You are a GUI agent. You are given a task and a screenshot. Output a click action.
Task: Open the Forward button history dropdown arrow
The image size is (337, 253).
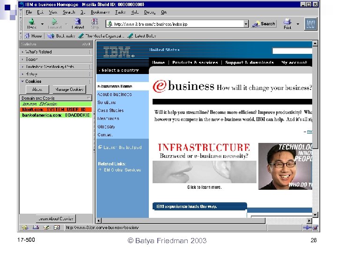[x=66, y=24]
